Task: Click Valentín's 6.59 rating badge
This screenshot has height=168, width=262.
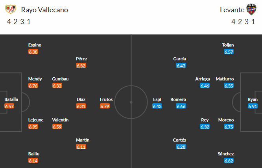Action: (57, 127)
